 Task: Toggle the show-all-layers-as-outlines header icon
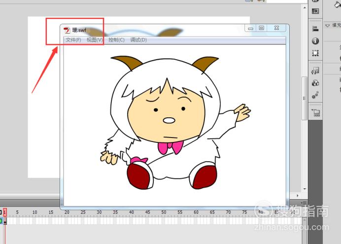click(0, 212)
